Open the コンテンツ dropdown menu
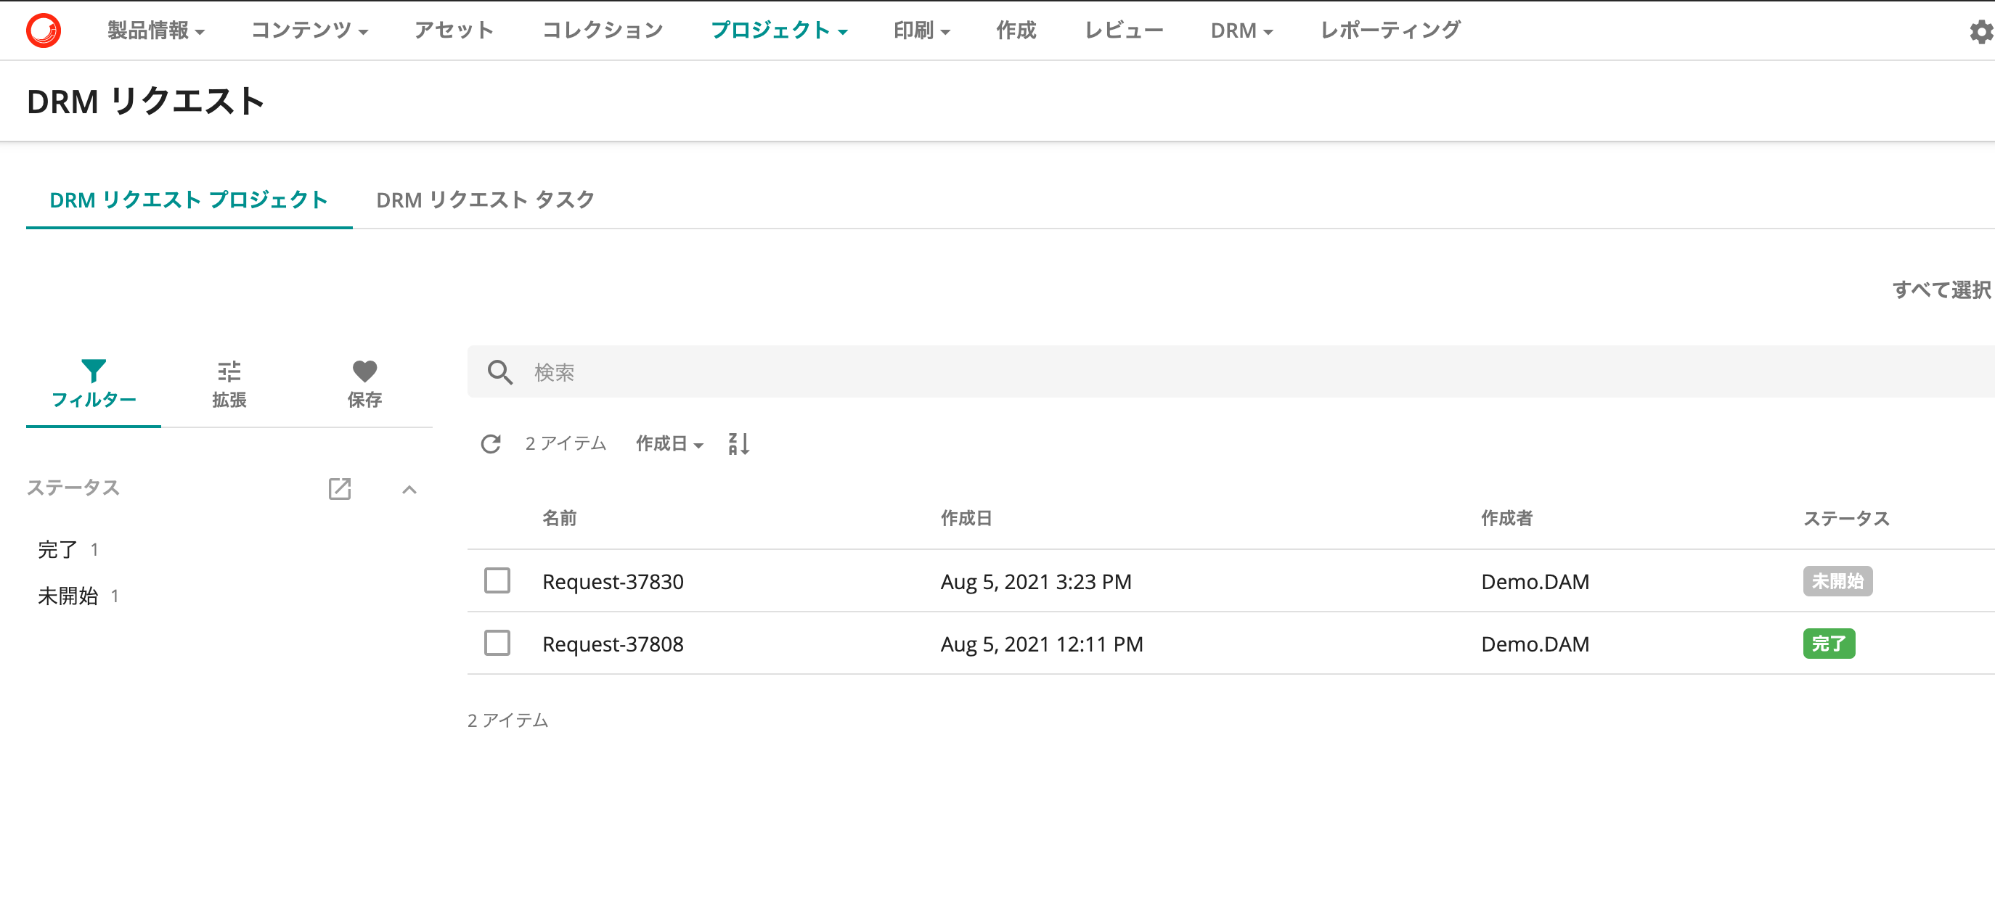 [x=309, y=30]
